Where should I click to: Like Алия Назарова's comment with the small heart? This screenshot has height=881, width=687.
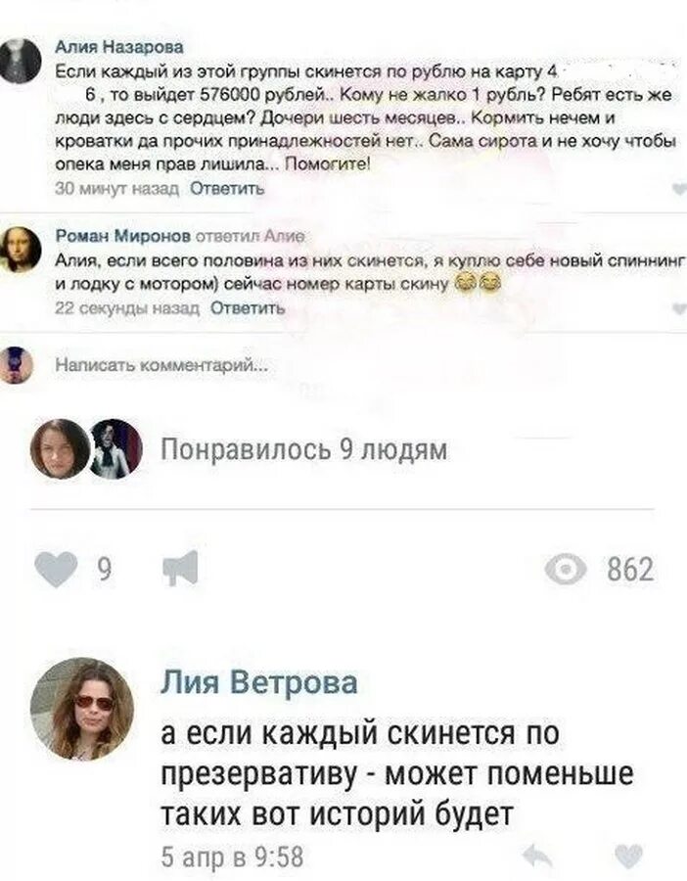pyautogui.click(x=680, y=189)
